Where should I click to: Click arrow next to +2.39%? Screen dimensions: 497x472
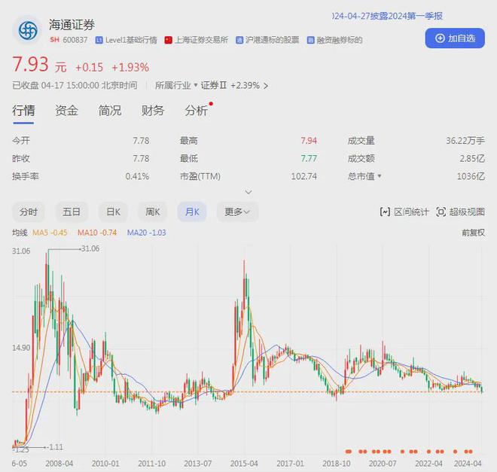(266, 86)
